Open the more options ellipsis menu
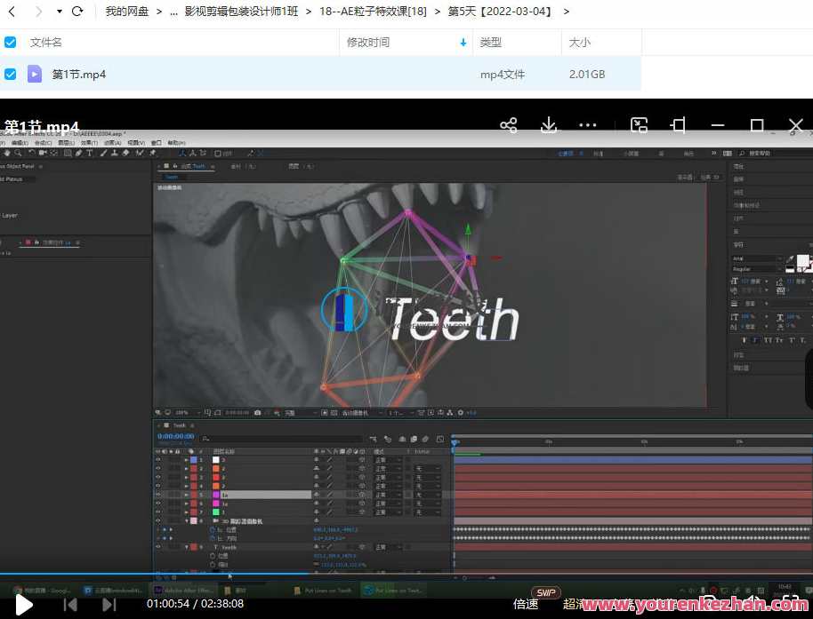This screenshot has height=619, width=813. [588, 125]
